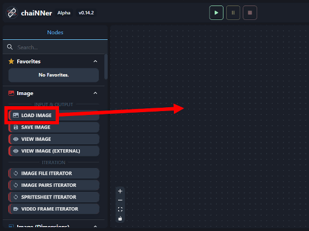Viewport: 309px width, 231px height.
Task: Click the zoom in plus icon
Action: pos(120,191)
